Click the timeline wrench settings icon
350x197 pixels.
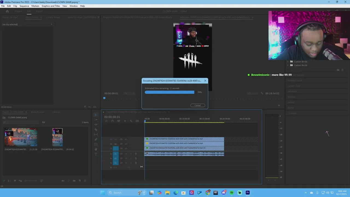(x=131, y=121)
